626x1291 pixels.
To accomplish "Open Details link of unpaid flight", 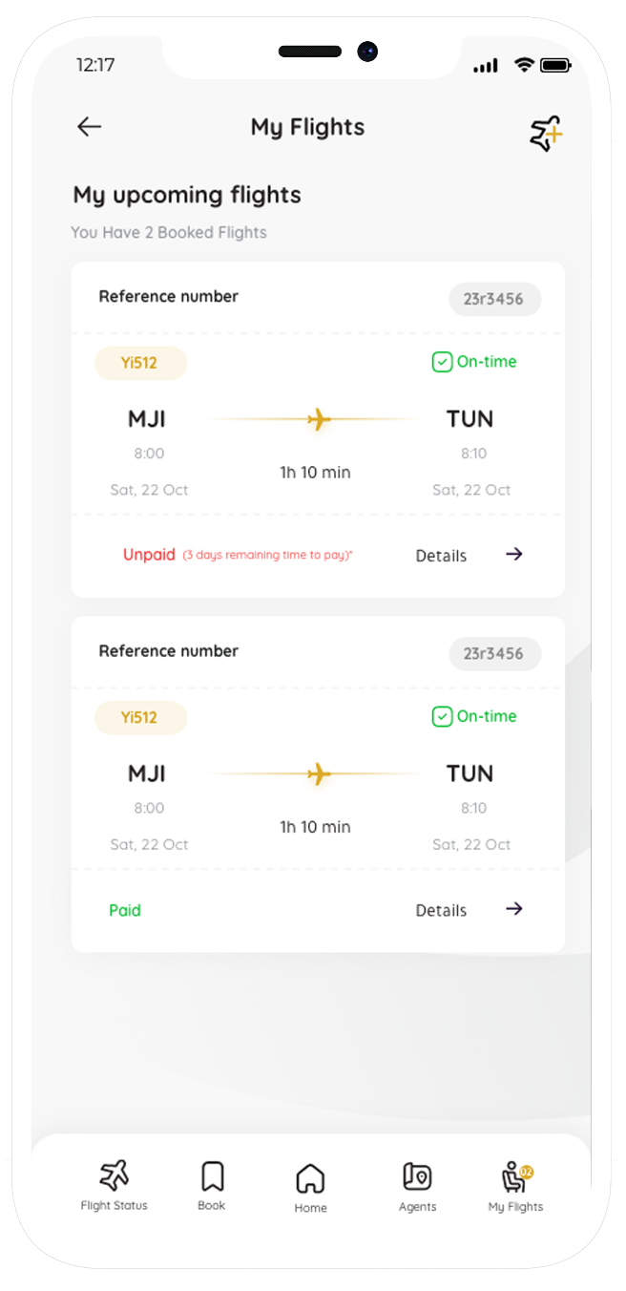I will tap(441, 556).
